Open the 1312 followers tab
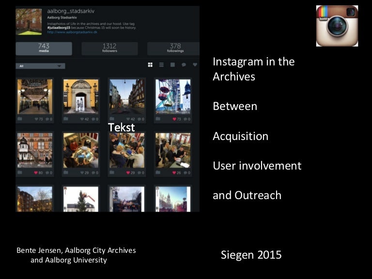Viewport: 372px width, 279px height. coord(109,48)
